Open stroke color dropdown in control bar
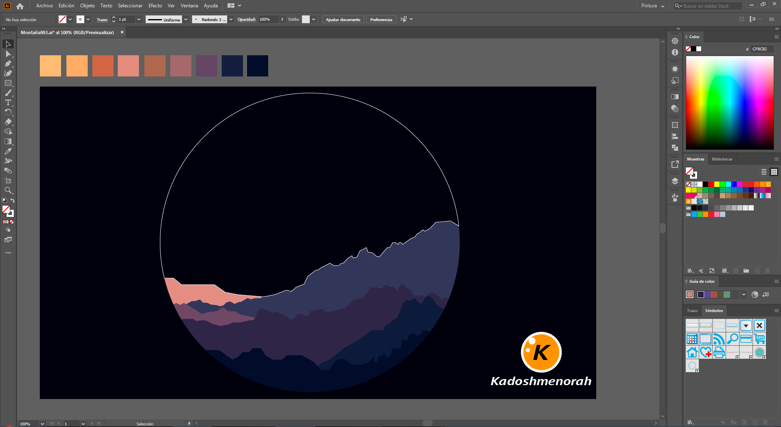This screenshot has height=427, width=781. pos(88,20)
